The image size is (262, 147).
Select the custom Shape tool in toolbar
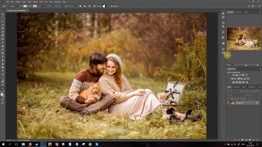[x=2, y=89]
